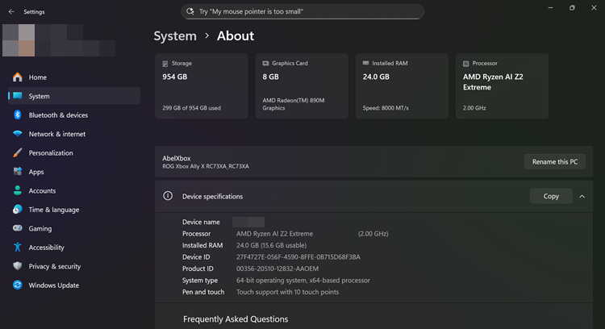The image size is (605, 329).
Task: Open Home settings page
Action: pos(73,77)
